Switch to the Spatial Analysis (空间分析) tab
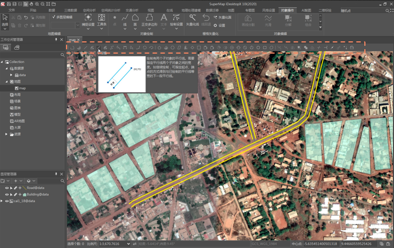Screen dimensions: 394x248 (x=89, y=10)
